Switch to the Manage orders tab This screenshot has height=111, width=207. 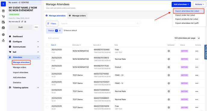click(77, 16)
